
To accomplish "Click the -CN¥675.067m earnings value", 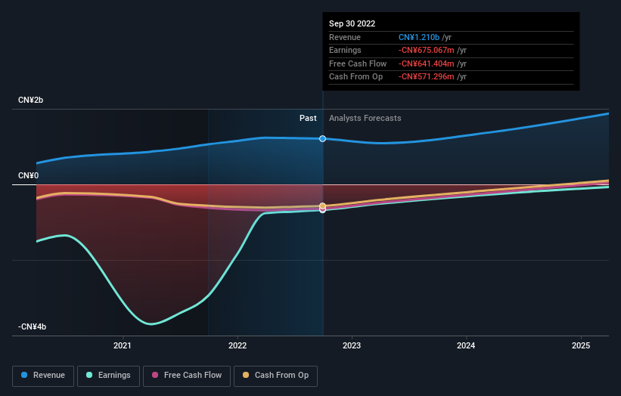I will pos(426,50).
